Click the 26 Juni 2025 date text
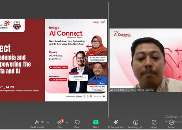Screen dimensions: 182x130 (56, 56)
